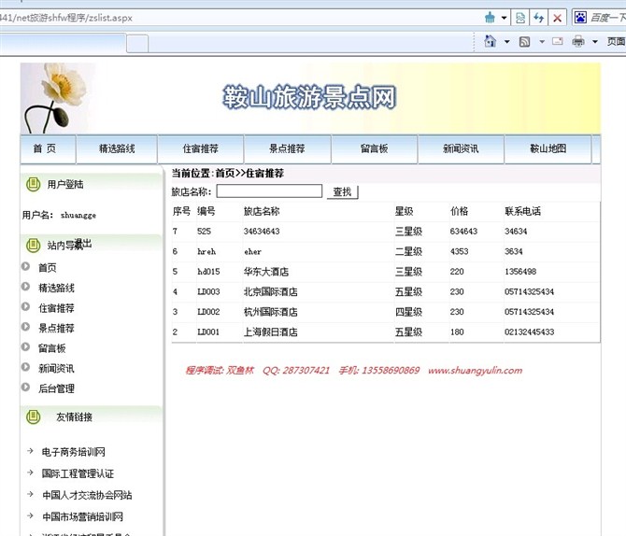Click the 查找 search button
626x536 pixels.
(342, 191)
